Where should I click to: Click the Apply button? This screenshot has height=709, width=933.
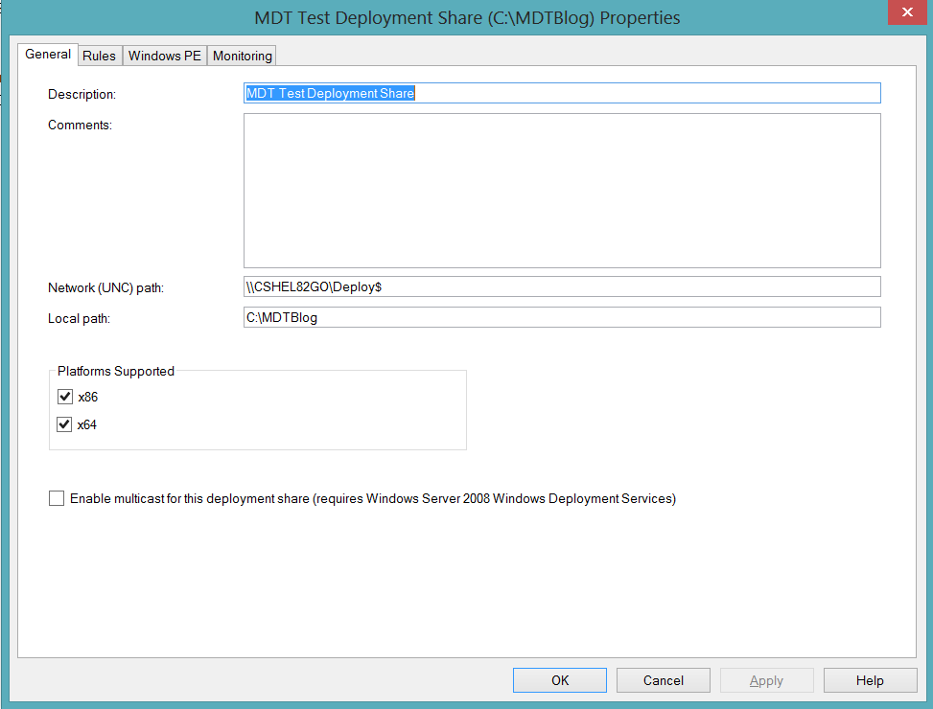coord(766,680)
